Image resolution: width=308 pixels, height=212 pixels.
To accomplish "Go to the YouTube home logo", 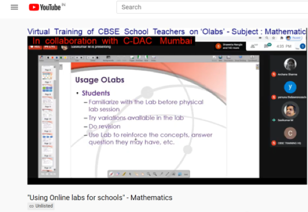I will coord(45,8).
